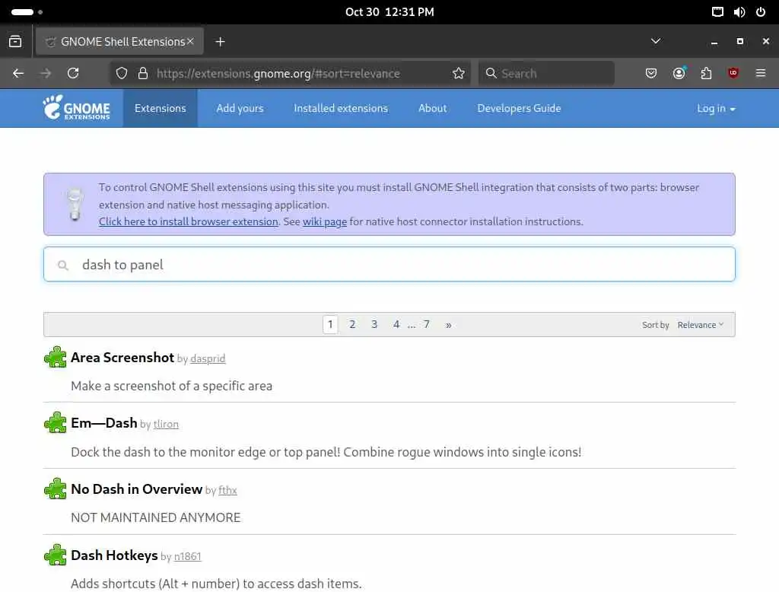Click the Dash Hotkeys puzzle icon
Screen dimensions: 779x592
(55, 555)
